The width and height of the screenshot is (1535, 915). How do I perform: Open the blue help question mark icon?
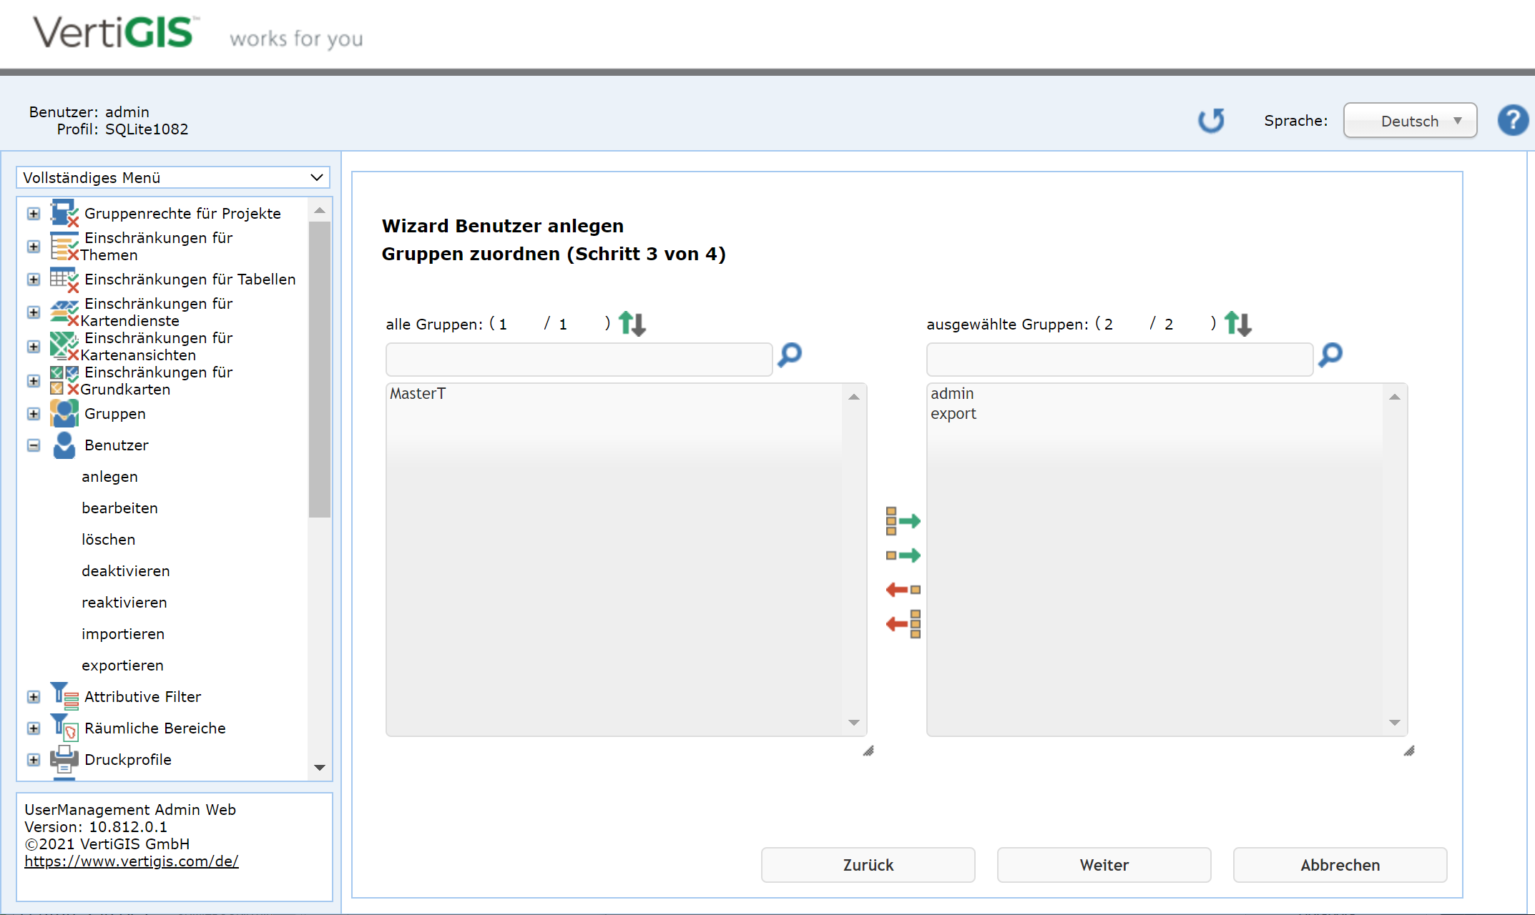tap(1513, 120)
